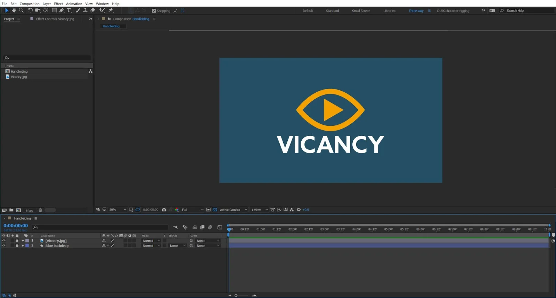The width and height of the screenshot is (556, 298).
Task: Open the Composition Mini-Flowchart in timeline
Action: click(x=175, y=227)
